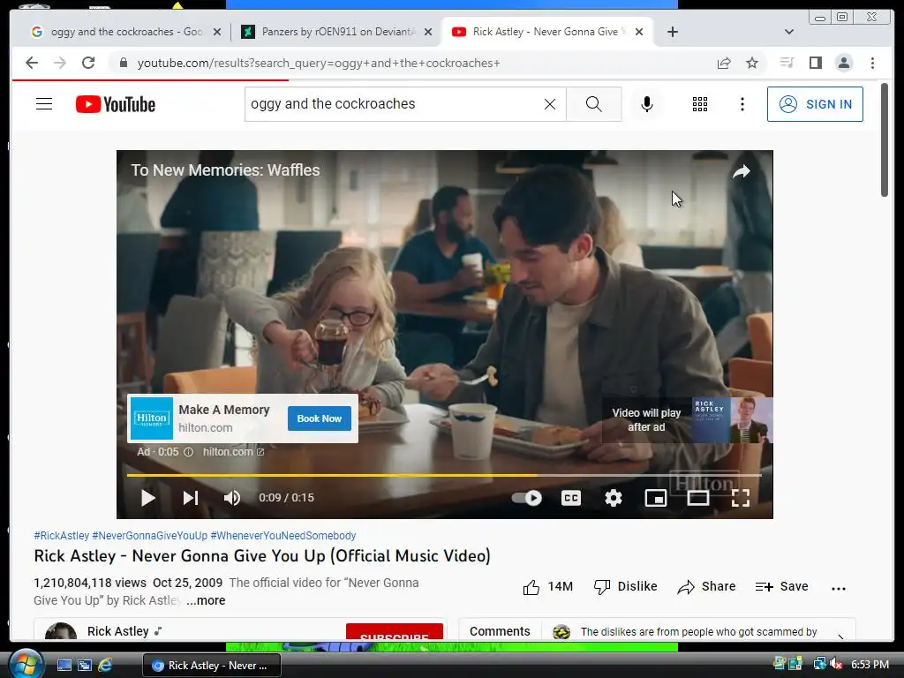The image size is (904, 678).
Task: Open the YouTube apps grid
Action: [x=700, y=104]
